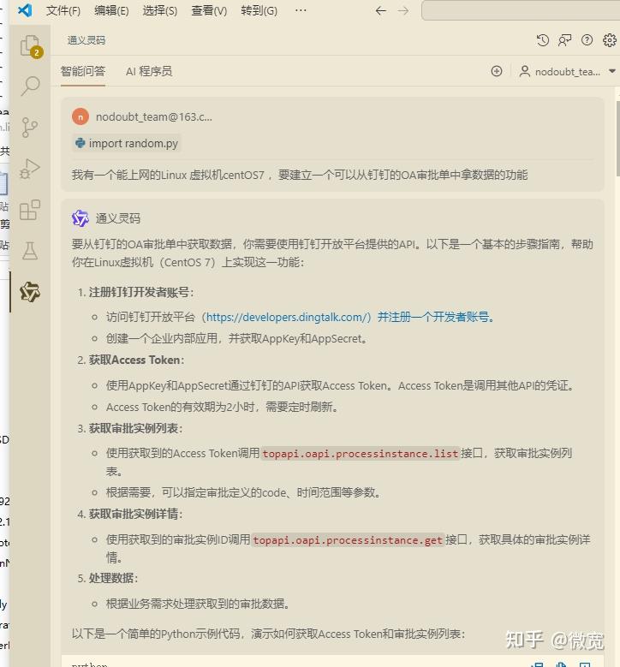
Task: Click the topapi.oapi.processinstance.list code text
Action: pos(360,454)
